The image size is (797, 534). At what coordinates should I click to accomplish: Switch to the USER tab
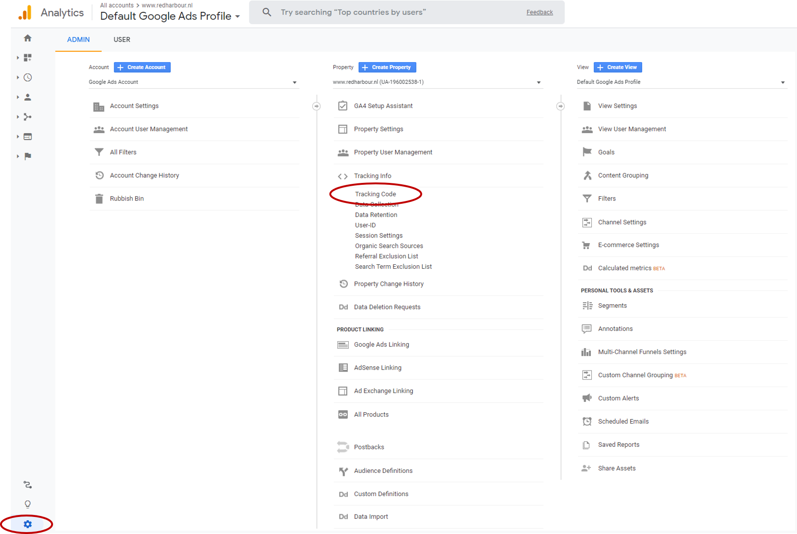click(x=122, y=40)
